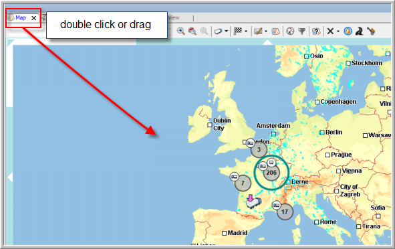The image size is (395, 249).
Task: Click the checkered flag icon
Action: 238,31
